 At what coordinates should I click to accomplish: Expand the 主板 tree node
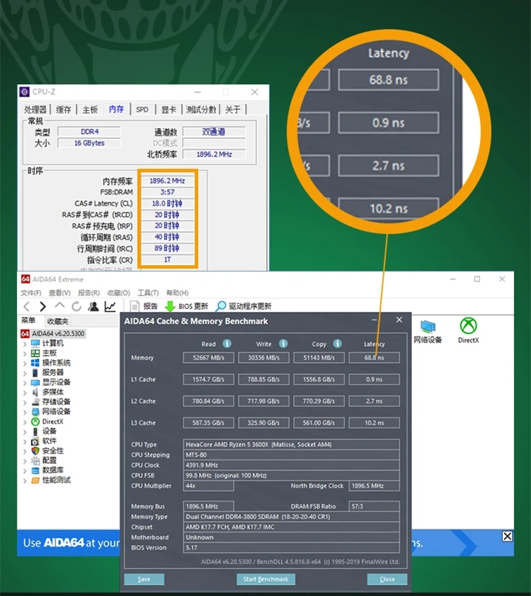25,354
